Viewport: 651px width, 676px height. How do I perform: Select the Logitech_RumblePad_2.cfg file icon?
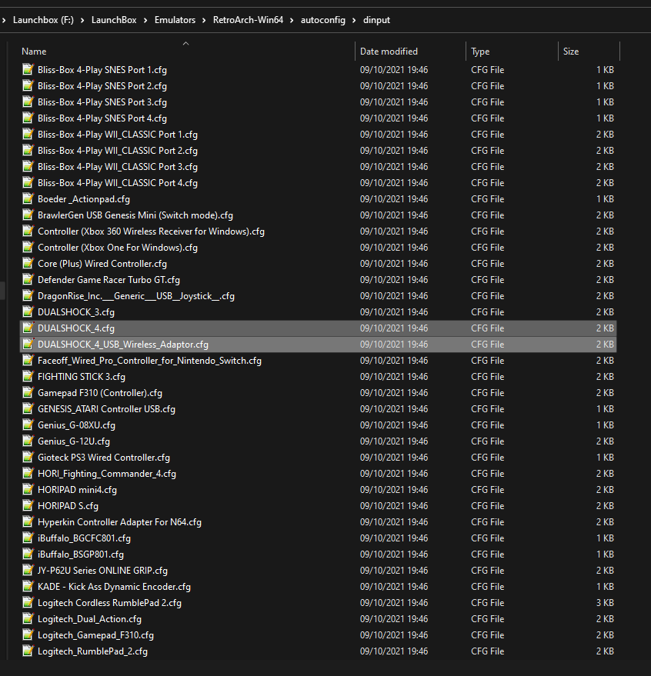point(28,651)
